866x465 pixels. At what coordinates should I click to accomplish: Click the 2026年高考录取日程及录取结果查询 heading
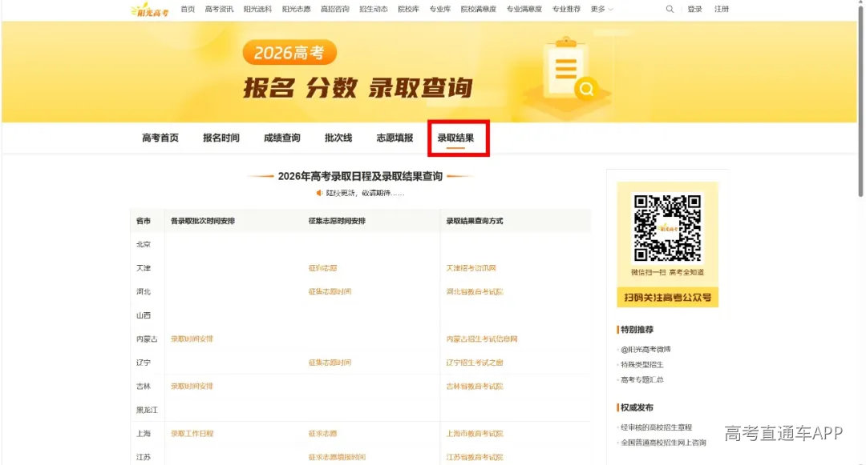pos(360,176)
